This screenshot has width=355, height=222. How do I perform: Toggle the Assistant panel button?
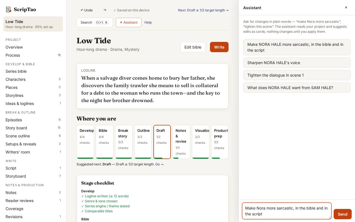pyautogui.click(x=129, y=22)
